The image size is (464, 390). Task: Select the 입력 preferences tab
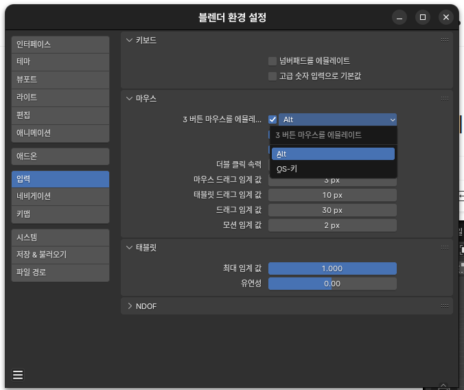tap(60, 179)
